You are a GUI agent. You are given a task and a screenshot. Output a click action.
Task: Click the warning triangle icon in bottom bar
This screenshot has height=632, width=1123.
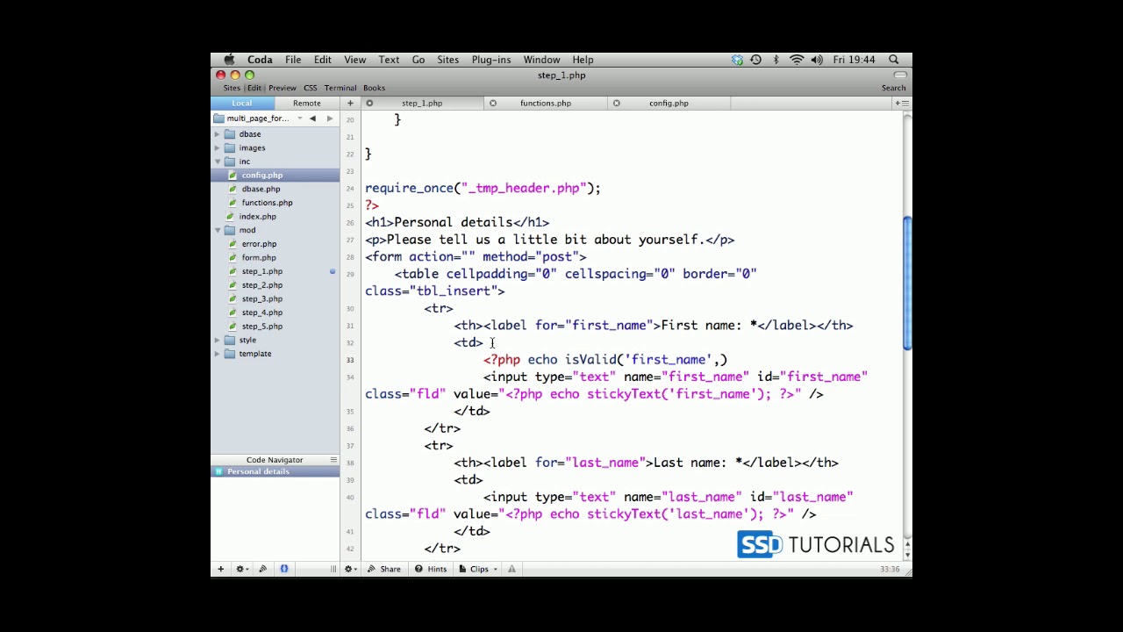pyautogui.click(x=511, y=569)
